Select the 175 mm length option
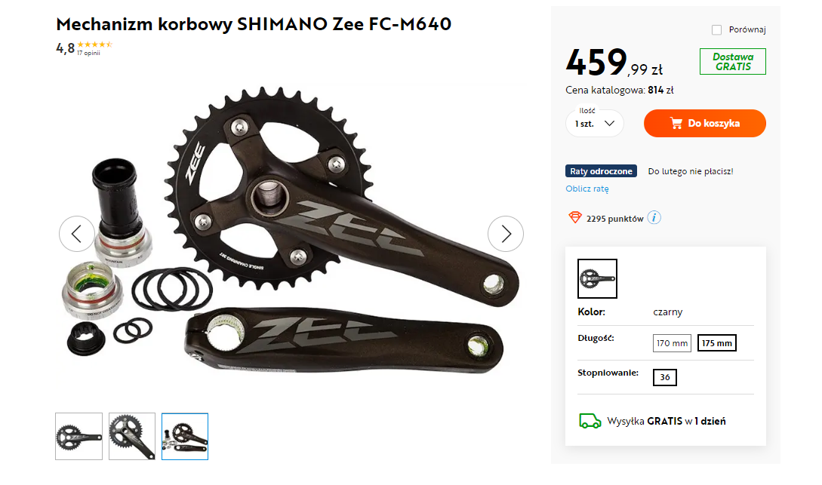The height and width of the screenshot is (485, 822). click(x=716, y=343)
